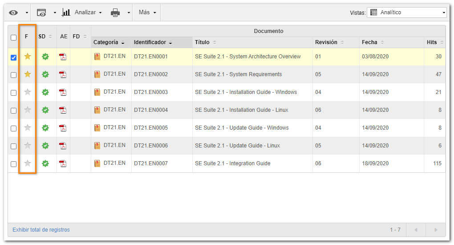
Task: Go to next page arrow
Action: (x=435, y=230)
